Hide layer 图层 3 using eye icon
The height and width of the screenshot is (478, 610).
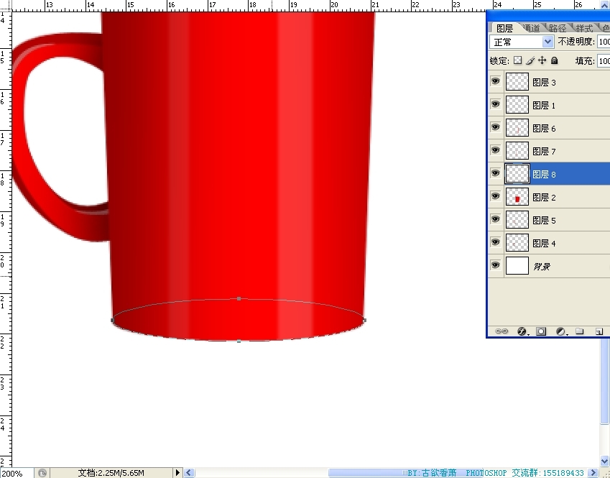coord(495,82)
